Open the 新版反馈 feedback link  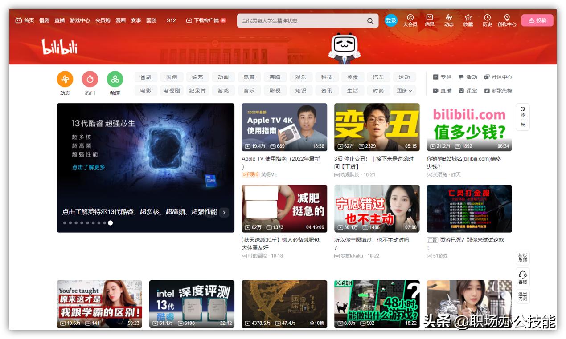coord(522,258)
